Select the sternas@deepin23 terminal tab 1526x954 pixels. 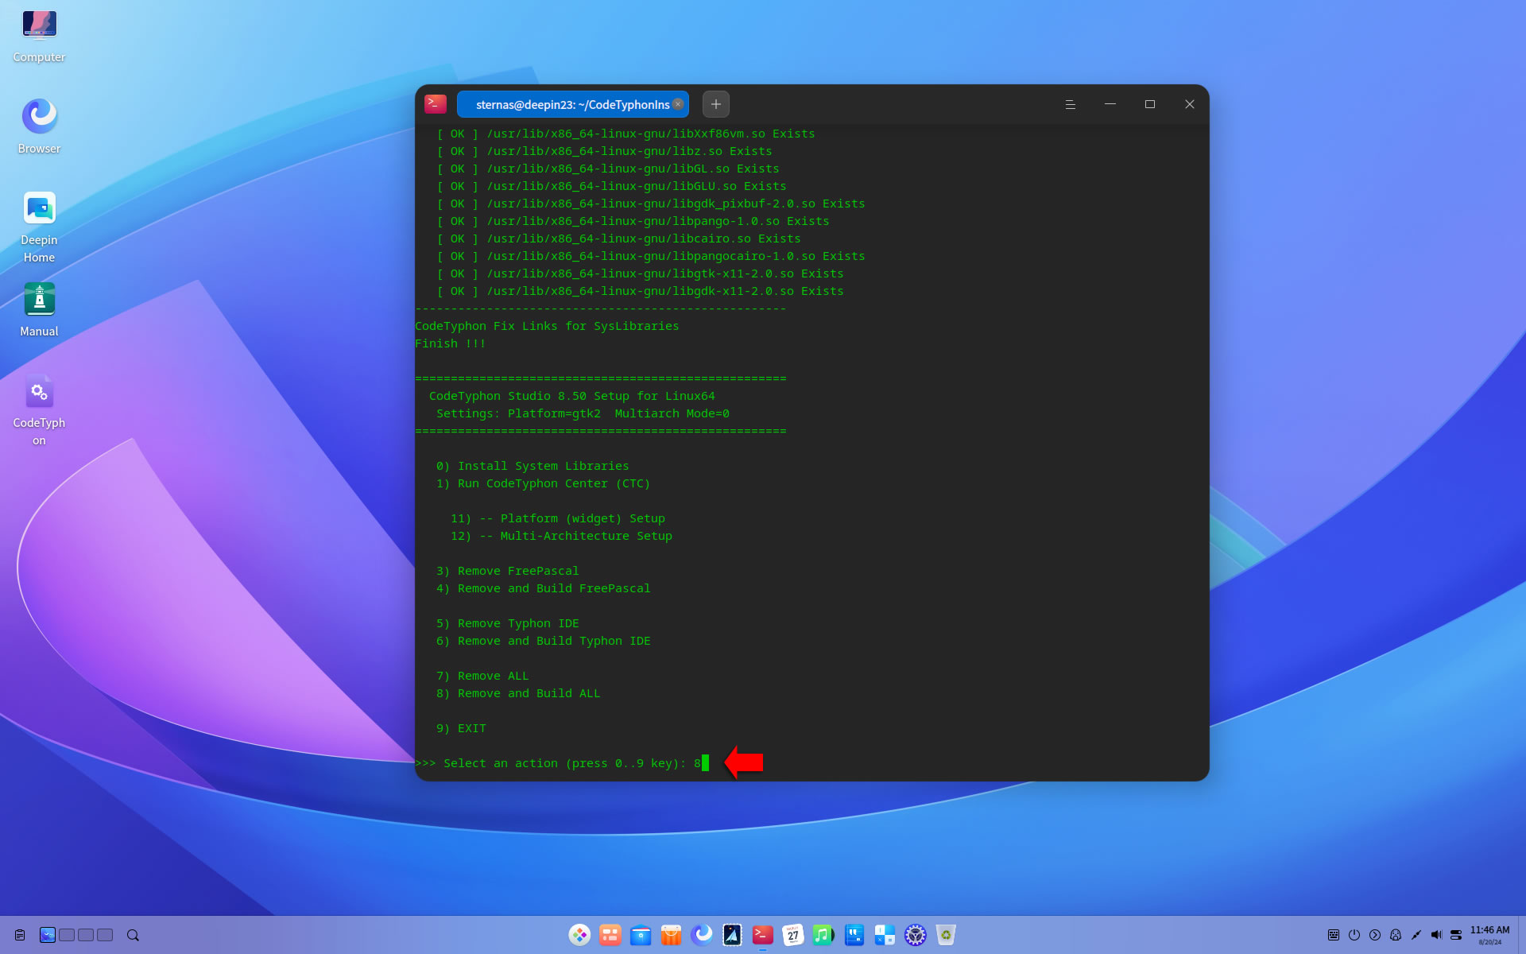click(x=572, y=104)
